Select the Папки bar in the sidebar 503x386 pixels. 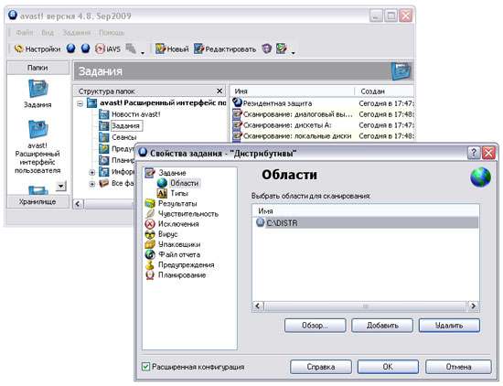37,68
